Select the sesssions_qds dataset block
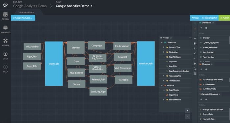 pyautogui.click(x=146, y=63)
